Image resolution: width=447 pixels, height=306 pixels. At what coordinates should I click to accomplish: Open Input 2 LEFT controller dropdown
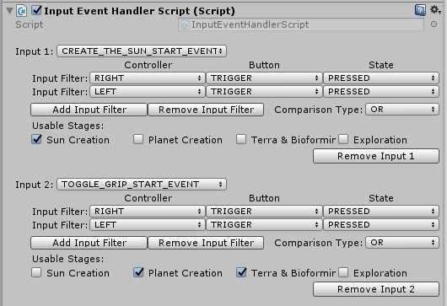click(x=148, y=225)
